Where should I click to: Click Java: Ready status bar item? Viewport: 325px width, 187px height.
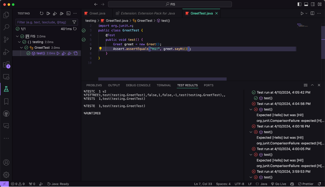coord(58,184)
